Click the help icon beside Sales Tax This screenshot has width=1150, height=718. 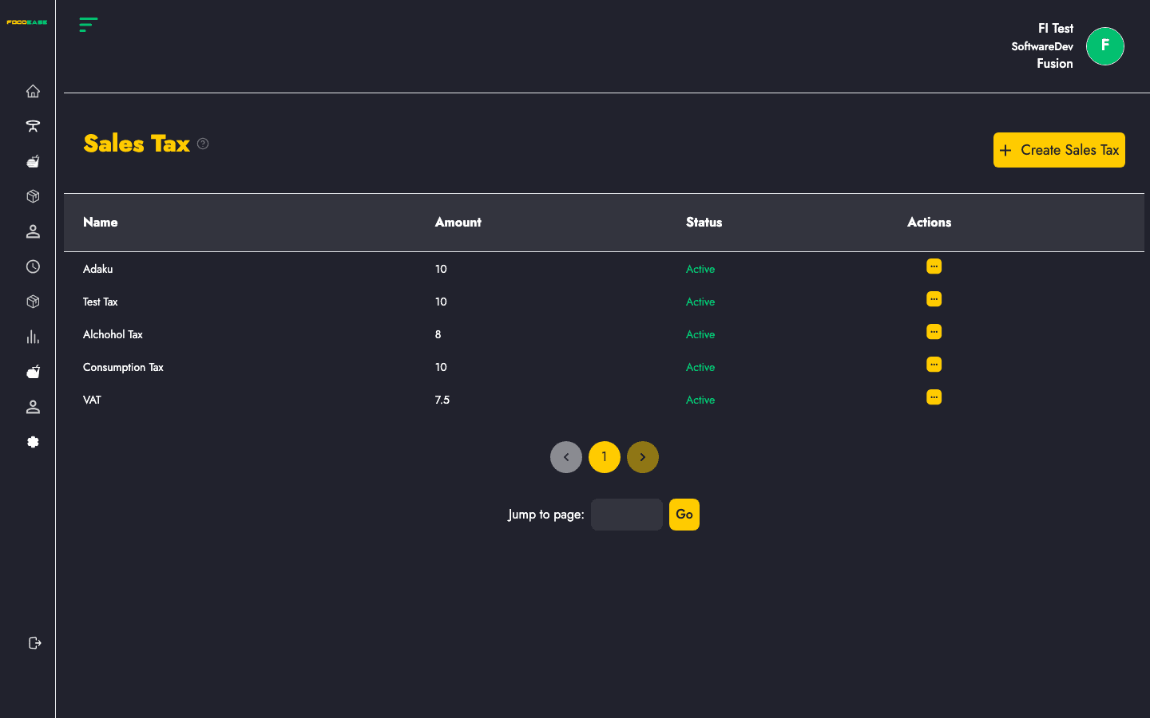click(x=203, y=144)
